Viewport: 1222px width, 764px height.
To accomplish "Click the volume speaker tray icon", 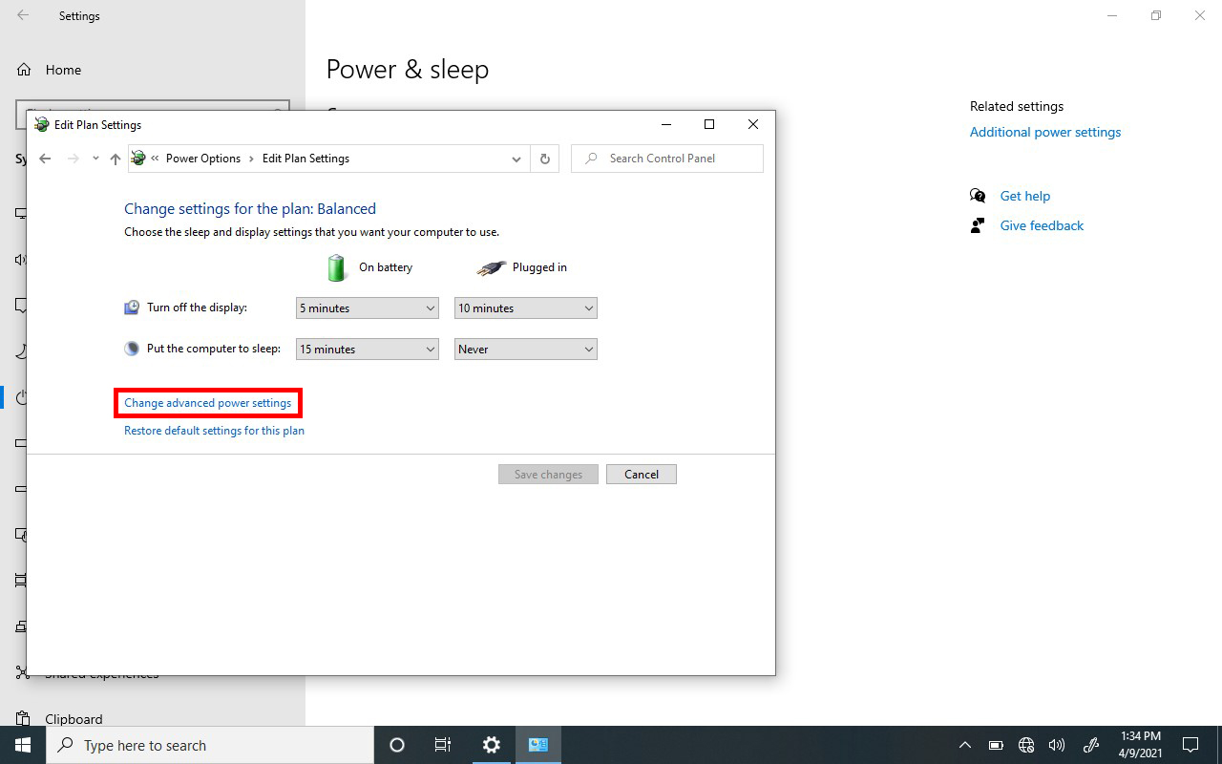I will coord(1057,745).
